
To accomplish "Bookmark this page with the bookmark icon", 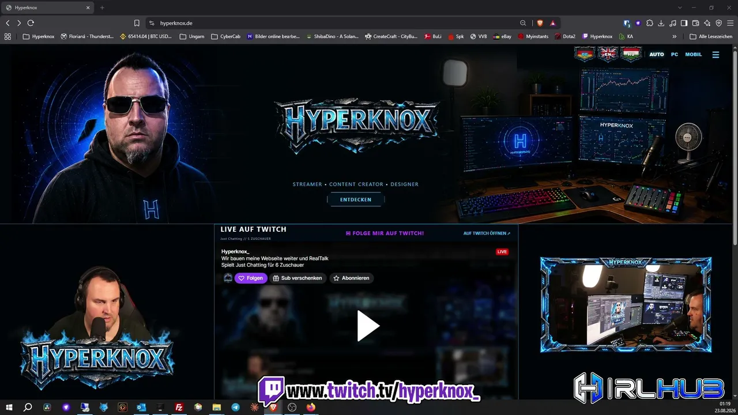I will point(137,23).
